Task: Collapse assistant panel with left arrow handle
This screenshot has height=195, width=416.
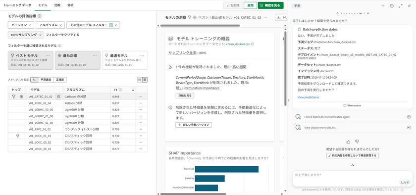Action: coord(288,100)
